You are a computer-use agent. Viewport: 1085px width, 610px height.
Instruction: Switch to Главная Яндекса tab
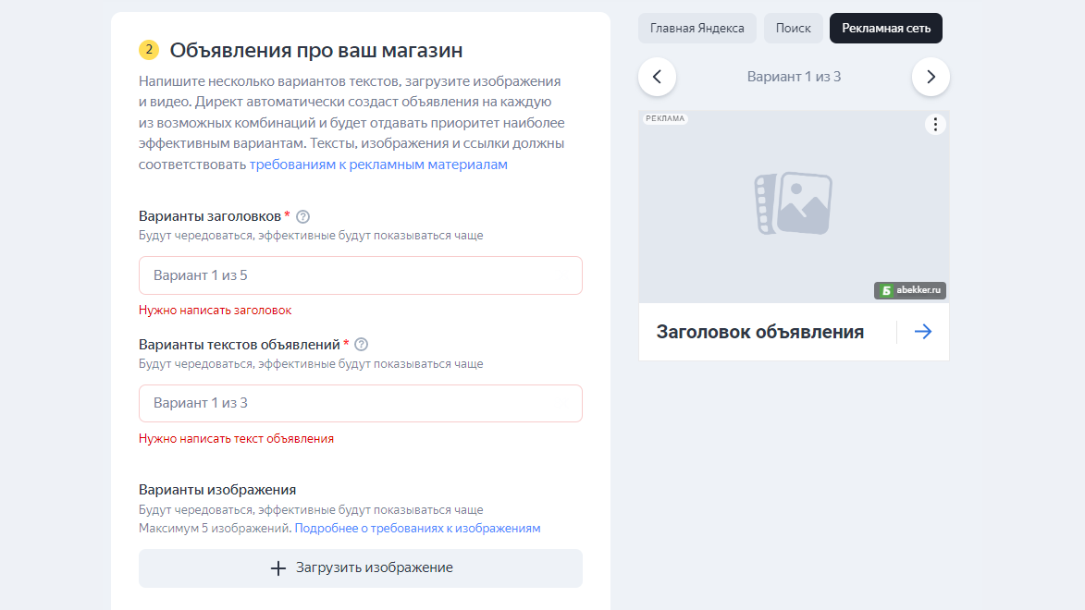click(697, 29)
